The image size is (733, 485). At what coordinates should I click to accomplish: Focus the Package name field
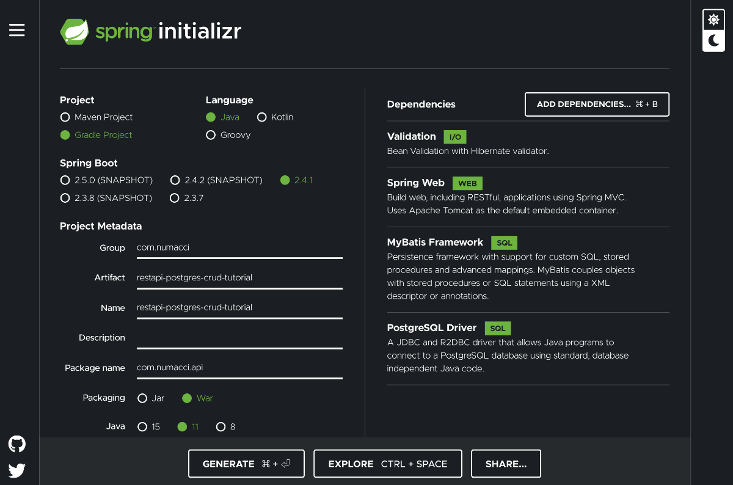[239, 368]
